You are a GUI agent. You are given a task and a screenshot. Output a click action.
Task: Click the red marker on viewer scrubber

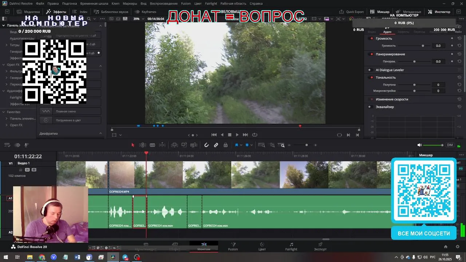(300, 126)
